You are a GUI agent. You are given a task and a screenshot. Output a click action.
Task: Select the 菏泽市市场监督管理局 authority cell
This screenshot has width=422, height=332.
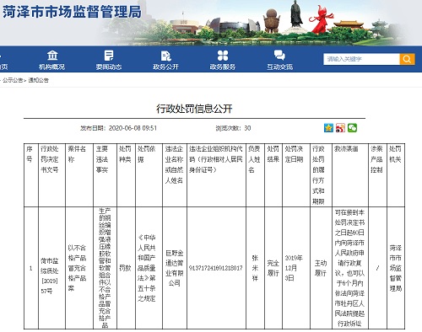pyautogui.click(x=396, y=268)
